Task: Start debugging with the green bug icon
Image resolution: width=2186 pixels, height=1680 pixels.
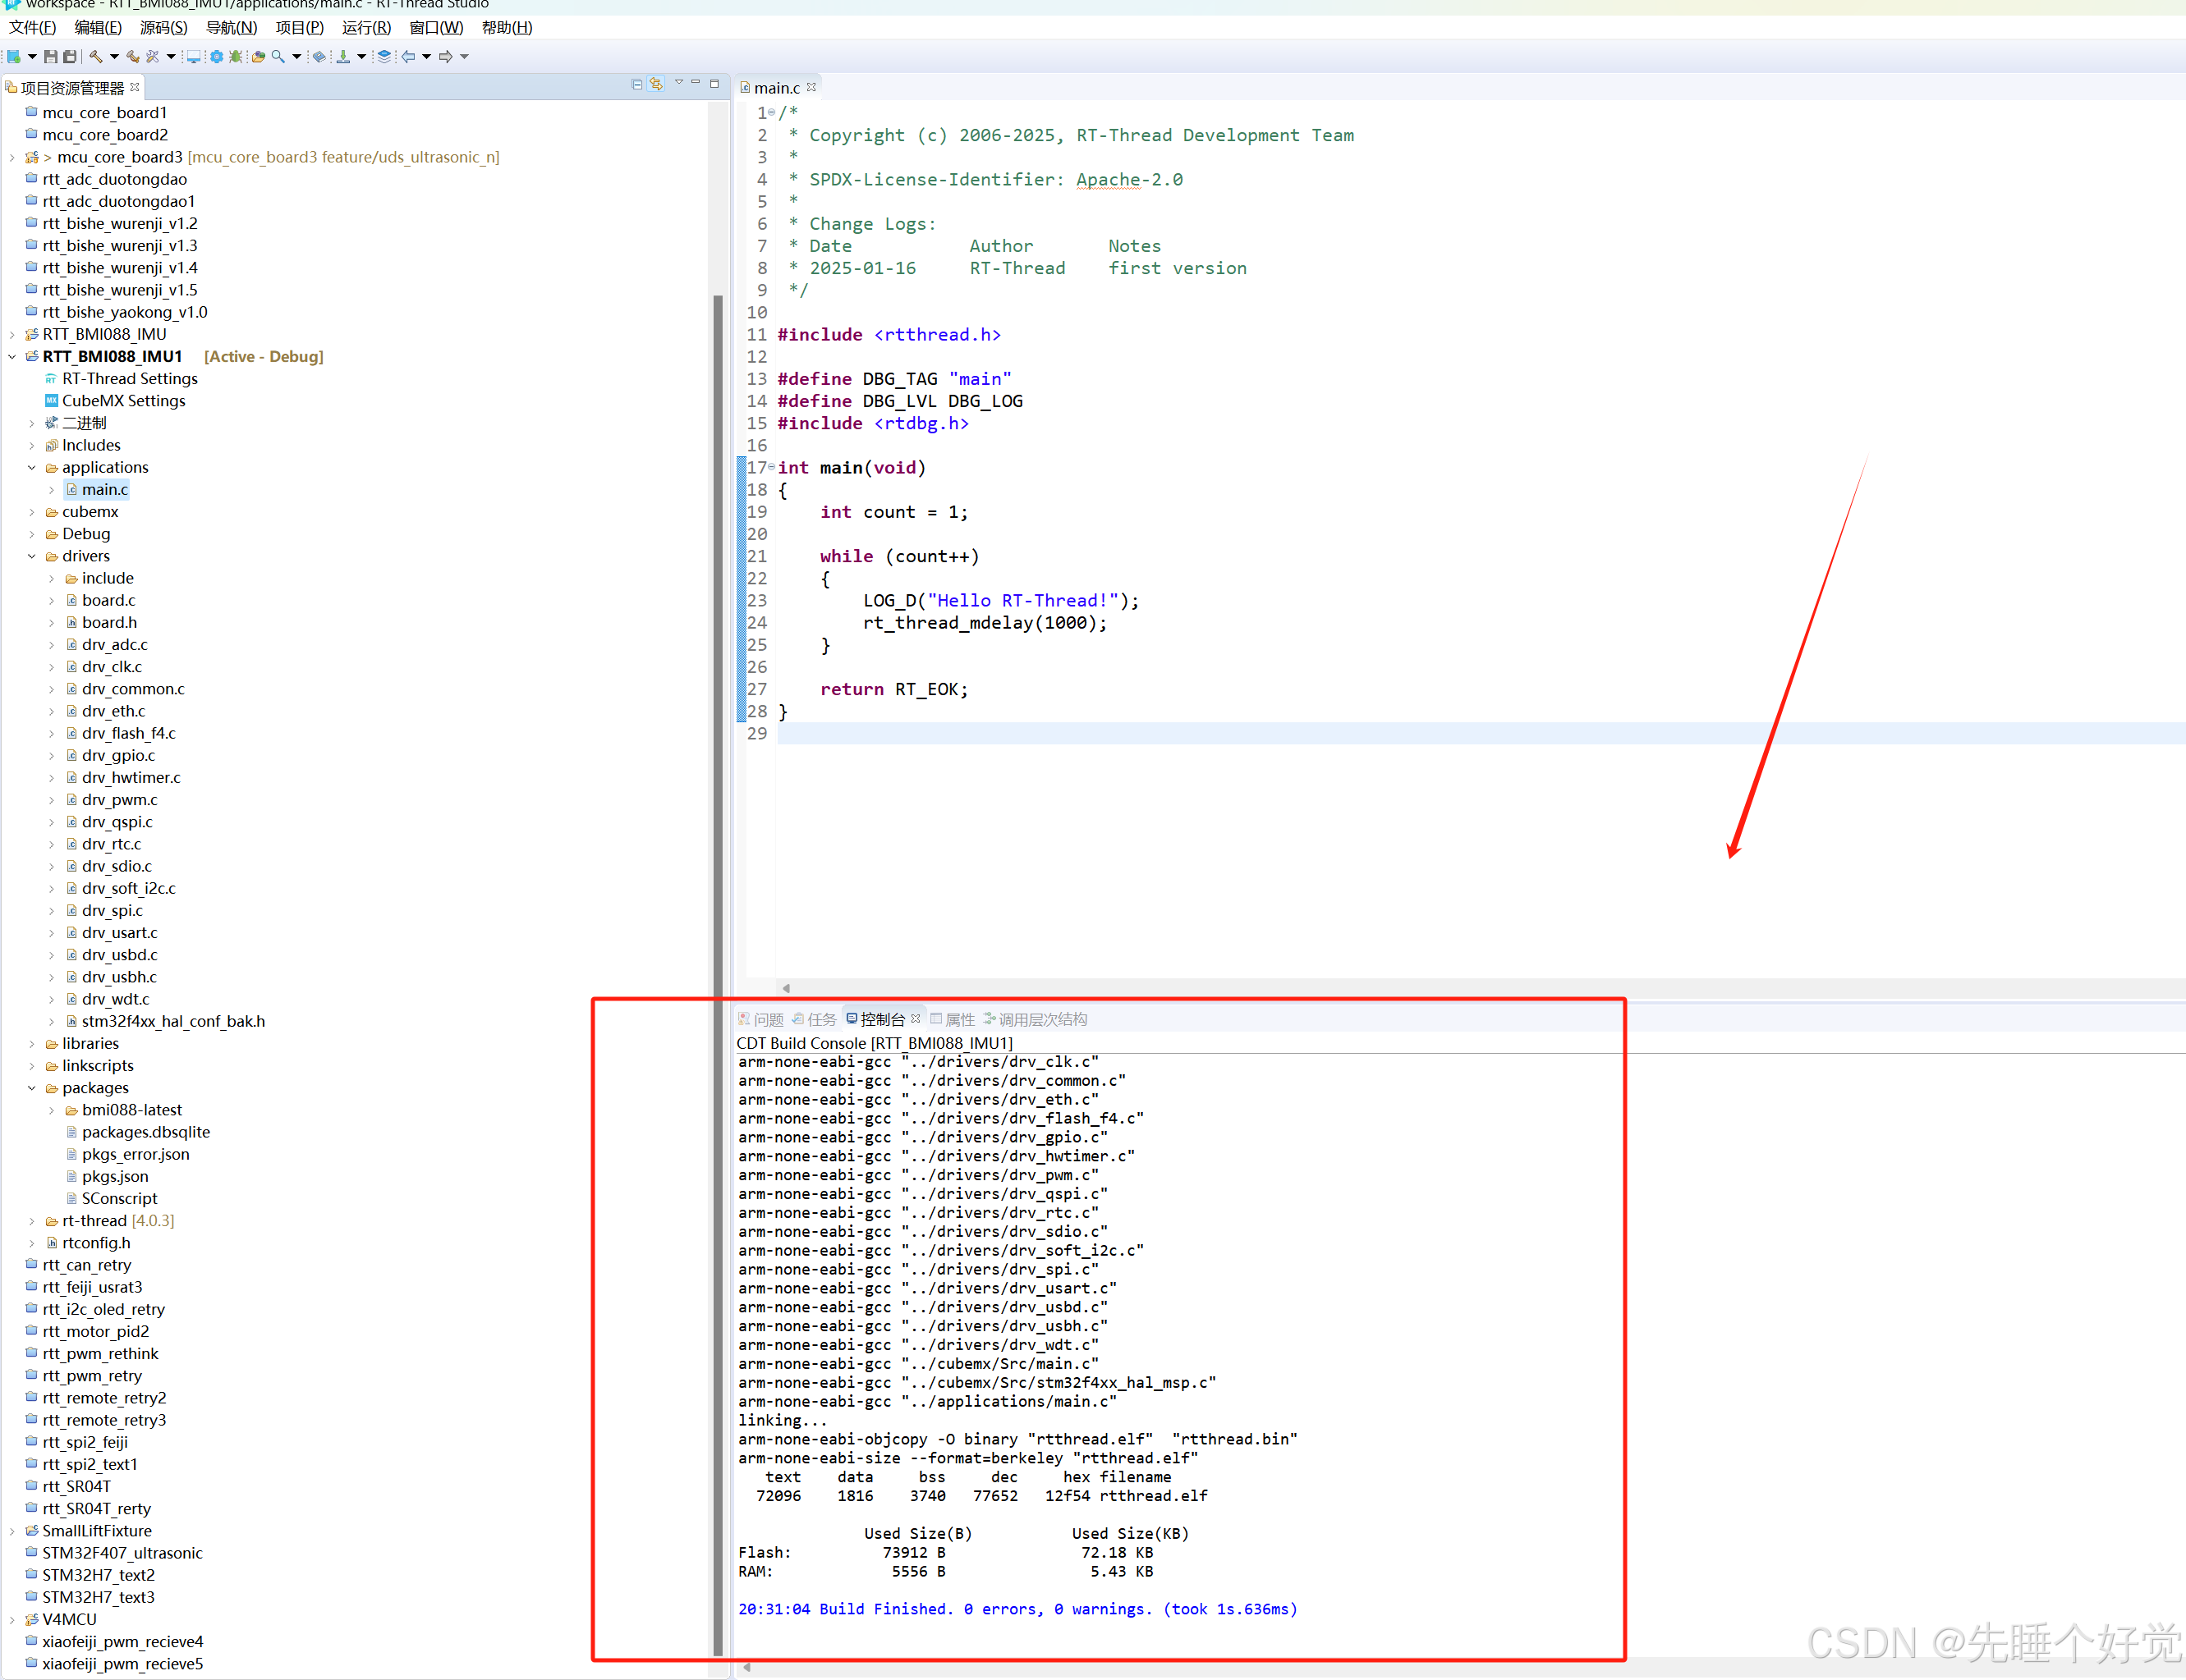Action: (237, 57)
